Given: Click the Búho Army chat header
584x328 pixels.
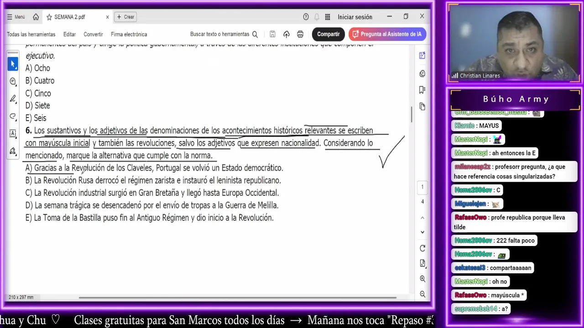Looking at the screenshot, I should [x=516, y=99].
